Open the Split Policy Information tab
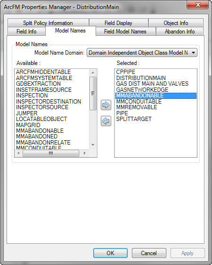 pos(48,23)
